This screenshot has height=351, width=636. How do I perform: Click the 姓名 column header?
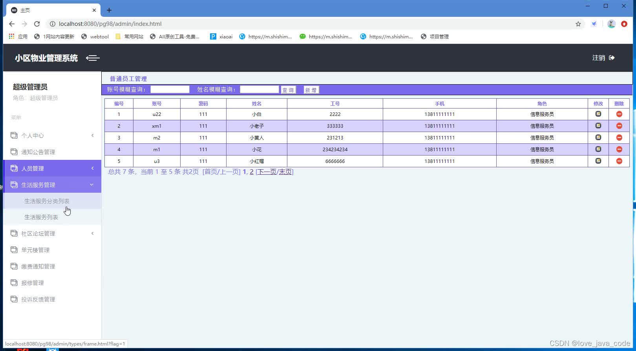click(x=257, y=103)
